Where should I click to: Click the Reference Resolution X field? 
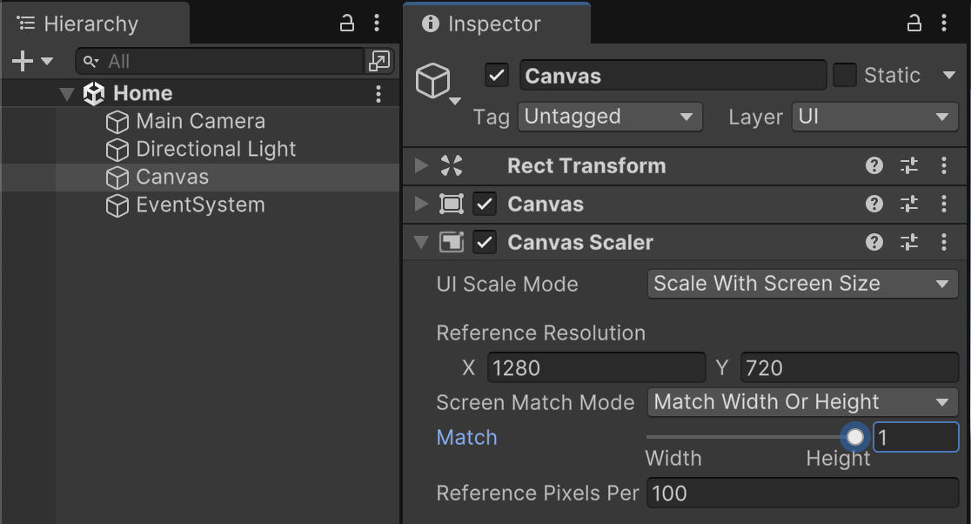[596, 368]
